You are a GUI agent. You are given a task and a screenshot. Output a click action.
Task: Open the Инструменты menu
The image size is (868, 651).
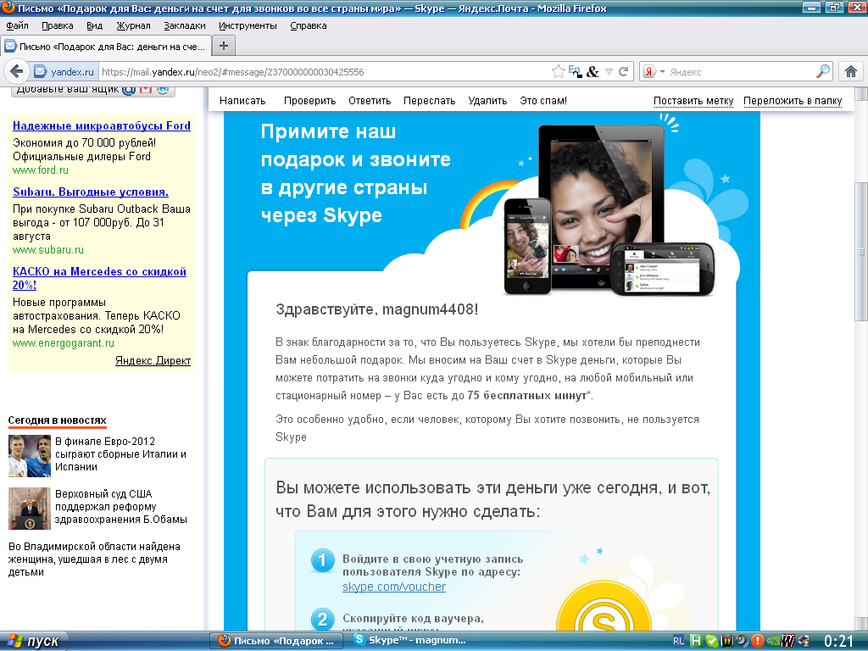click(248, 25)
